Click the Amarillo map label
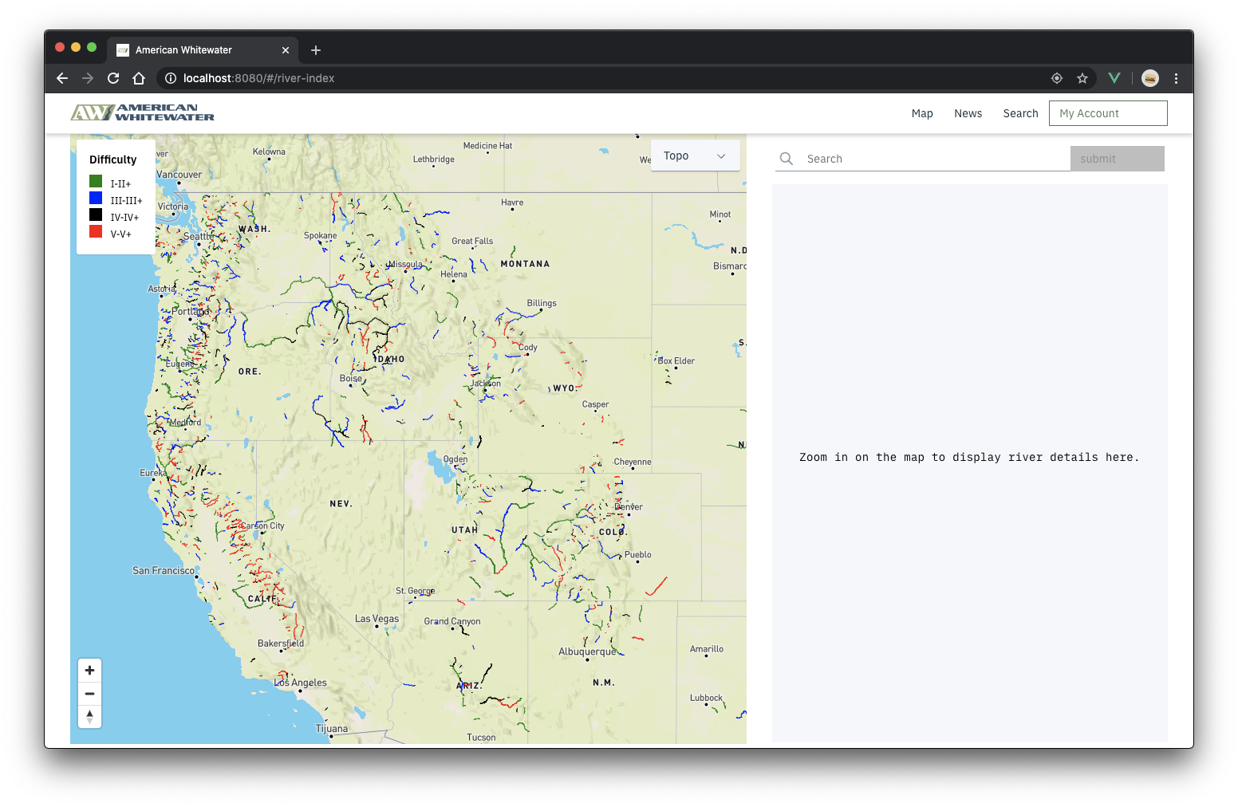 tap(707, 649)
